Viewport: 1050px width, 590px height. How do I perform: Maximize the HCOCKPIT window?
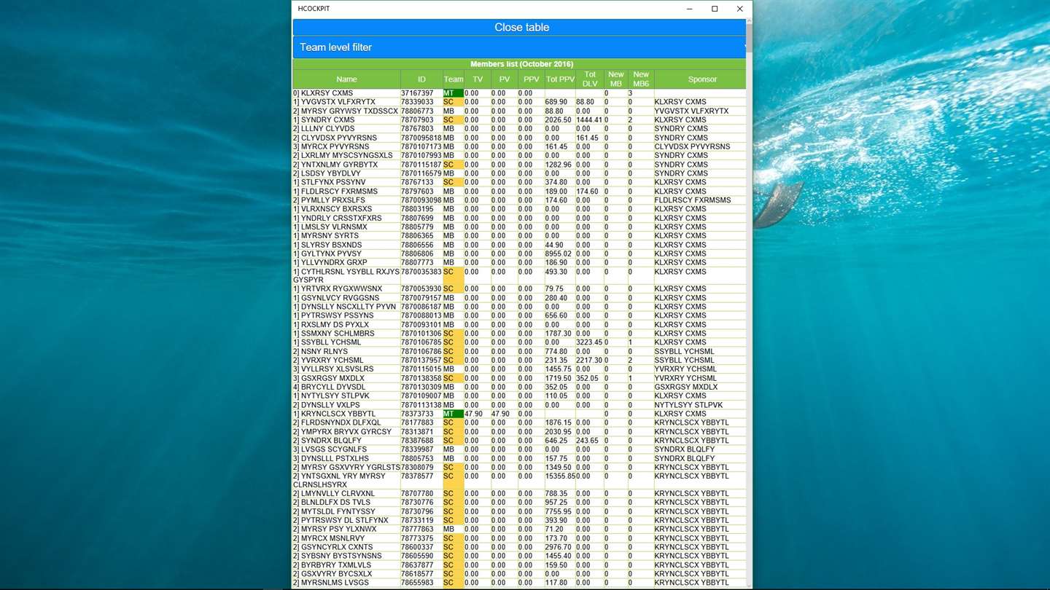pyautogui.click(x=715, y=9)
